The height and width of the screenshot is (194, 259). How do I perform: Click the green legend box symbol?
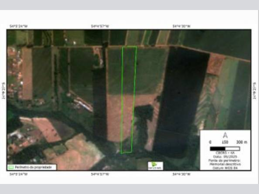pos(11,167)
